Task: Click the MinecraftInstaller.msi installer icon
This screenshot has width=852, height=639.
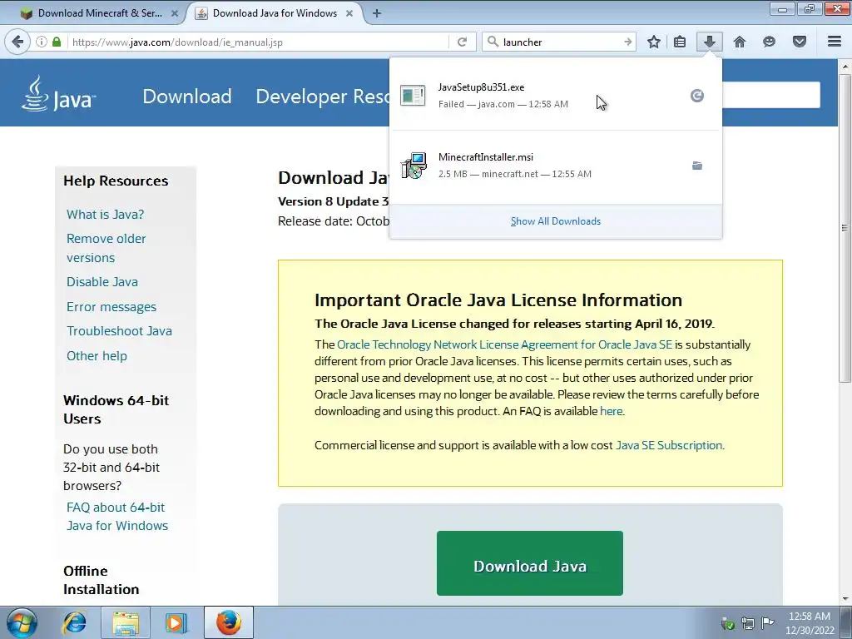Action: point(414,166)
